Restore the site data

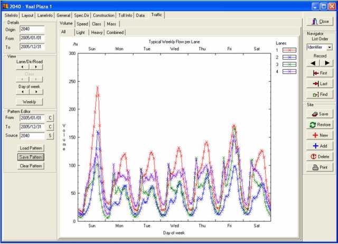coord(320,125)
